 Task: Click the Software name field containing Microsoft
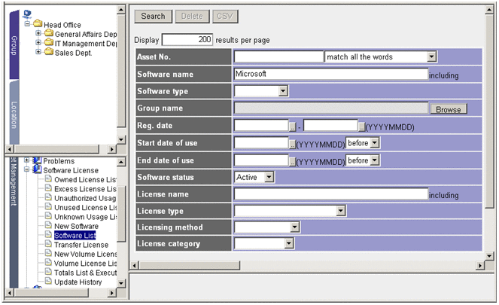(x=331, y=74)
